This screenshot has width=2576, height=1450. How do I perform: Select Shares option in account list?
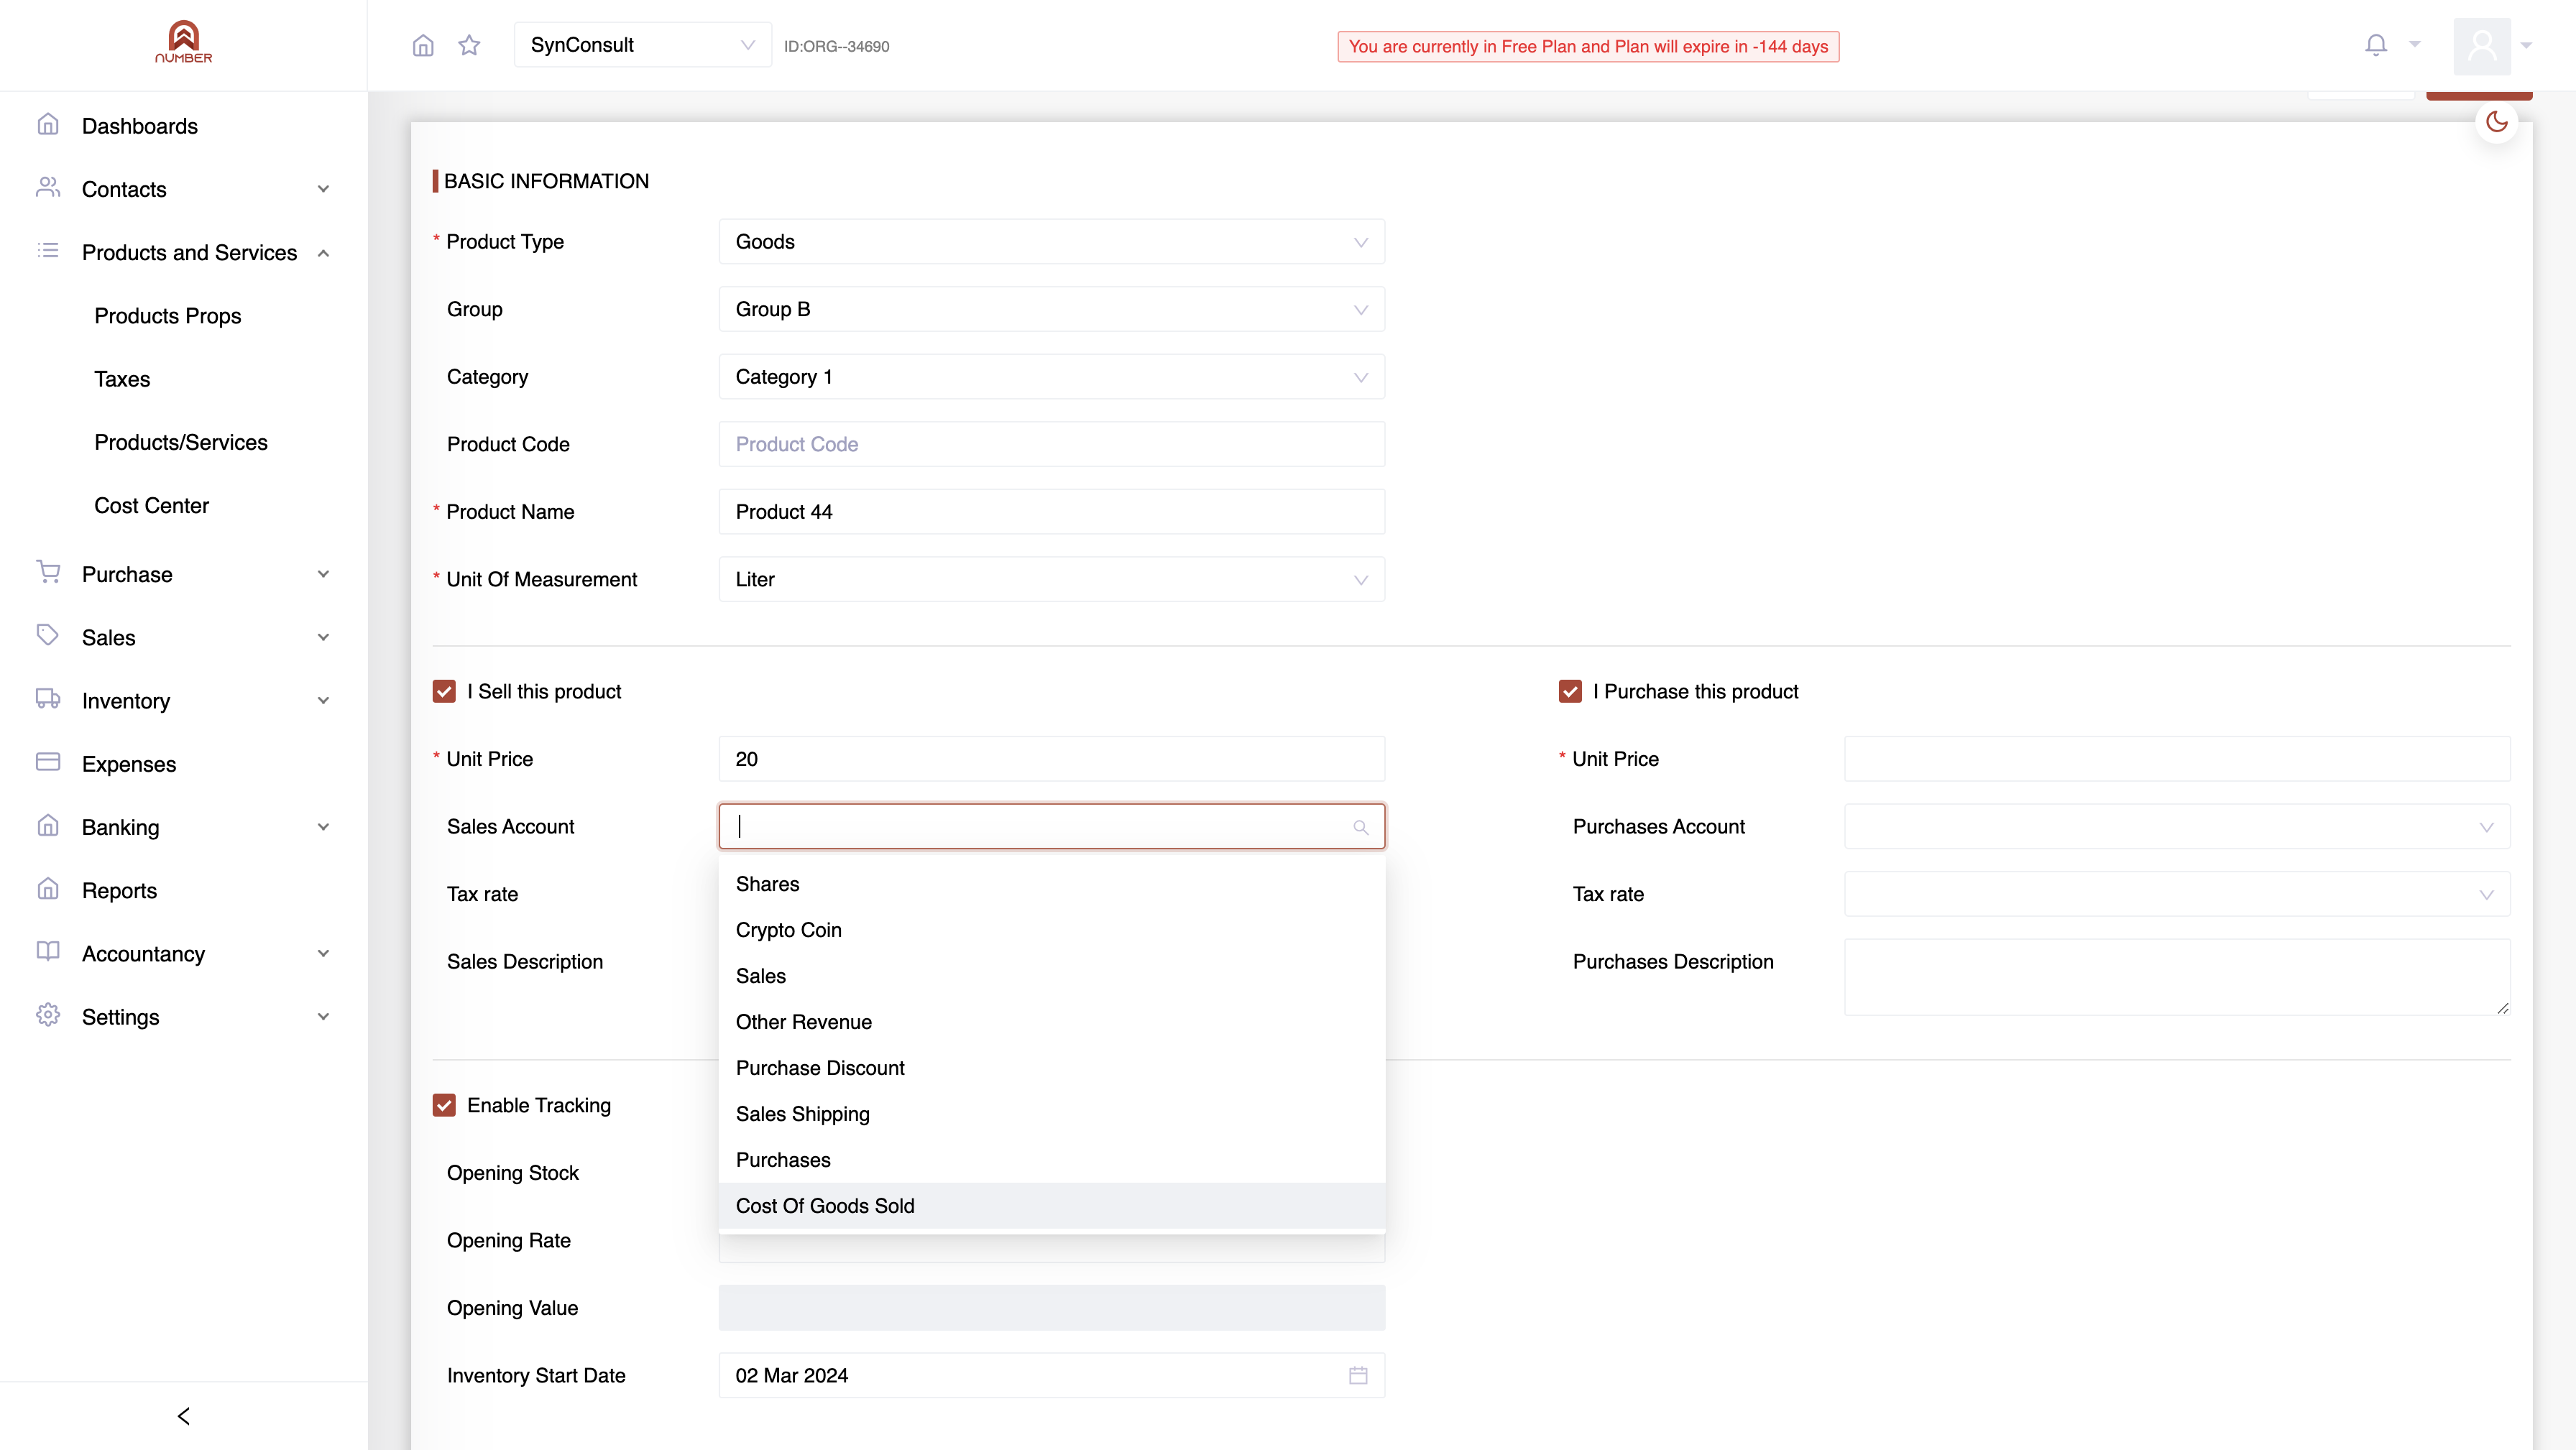(x=1051, y=884)
